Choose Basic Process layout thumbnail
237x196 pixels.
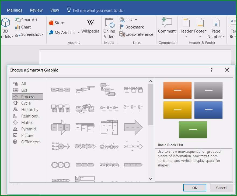click(61, 90)
